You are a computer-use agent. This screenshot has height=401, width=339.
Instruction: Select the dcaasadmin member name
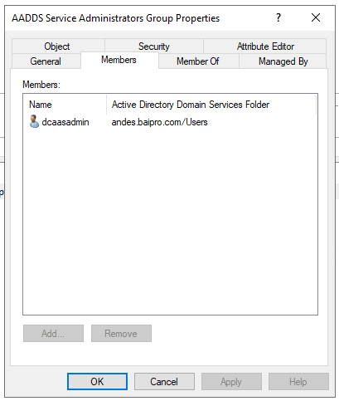(x=65, y=122)
